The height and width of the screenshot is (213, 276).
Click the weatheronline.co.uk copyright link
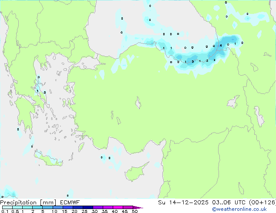click(x=239, y=209)
